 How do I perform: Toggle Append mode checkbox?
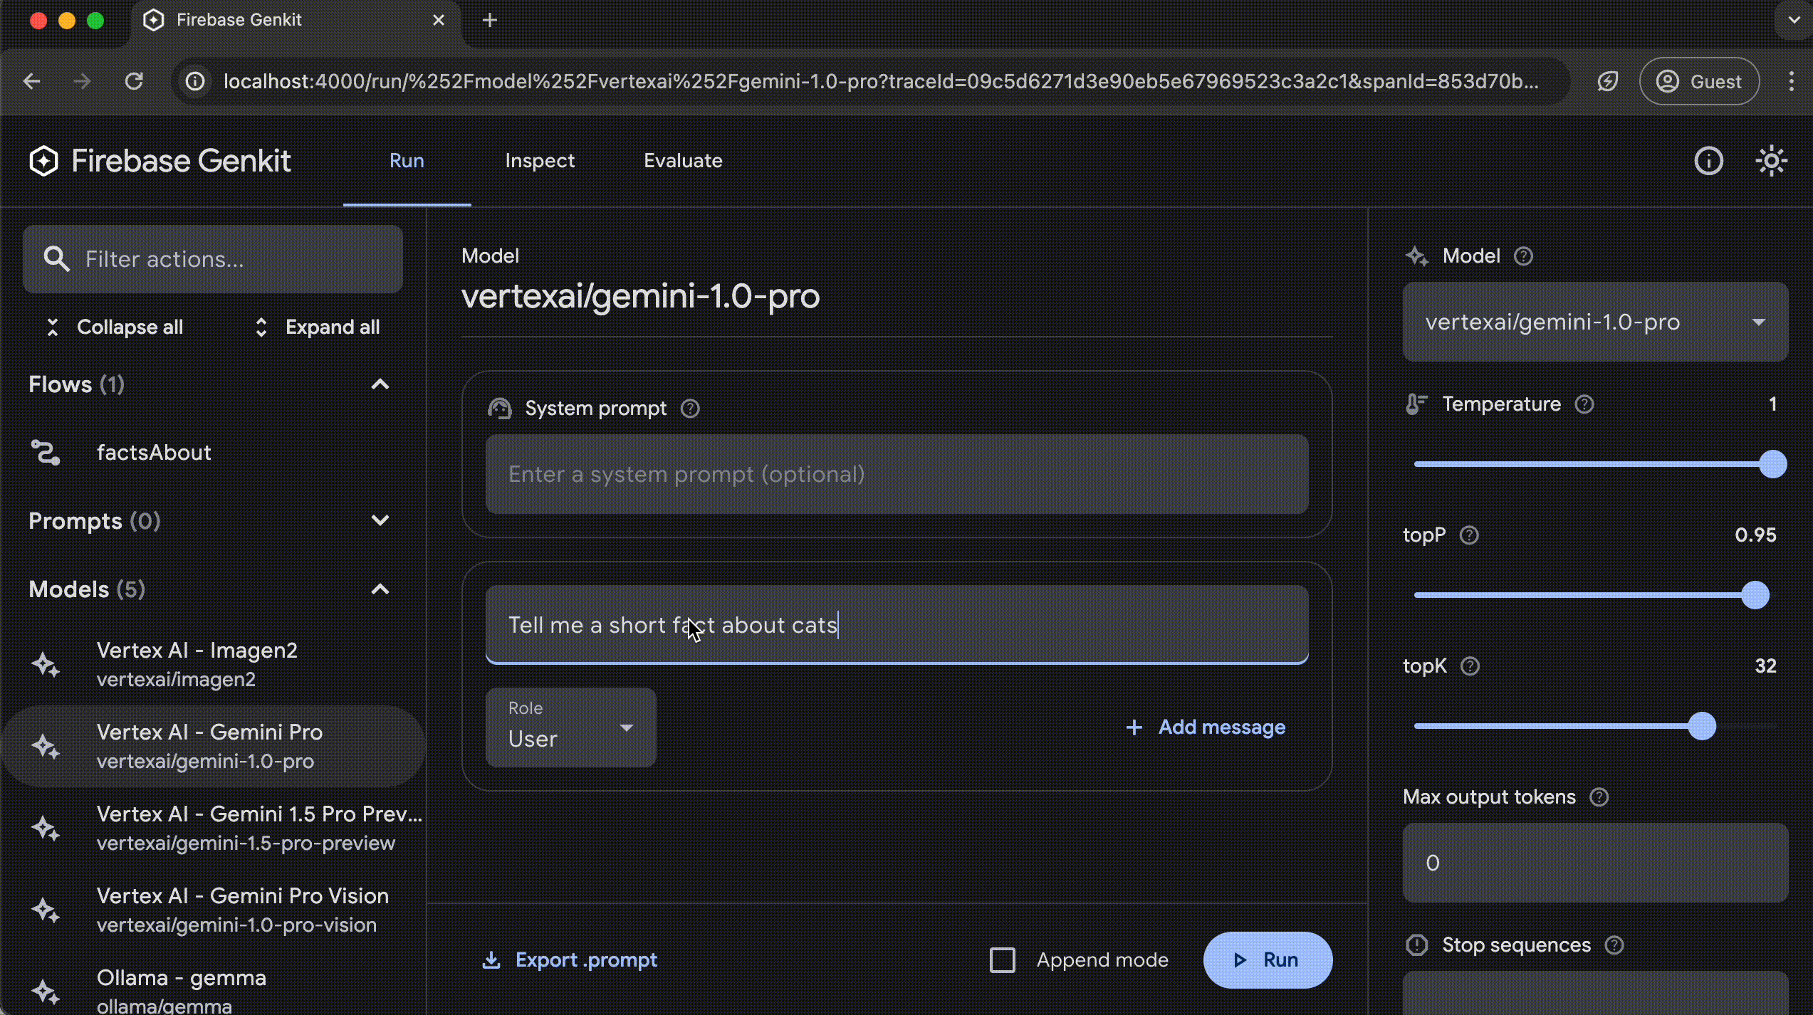pyautogui.click(x=1003, y=959)
